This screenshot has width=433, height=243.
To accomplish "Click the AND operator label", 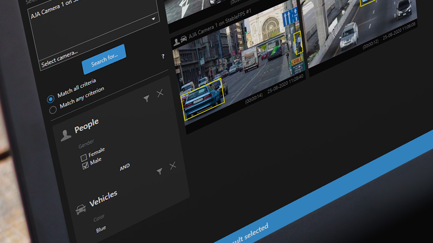I will (125, 167).
